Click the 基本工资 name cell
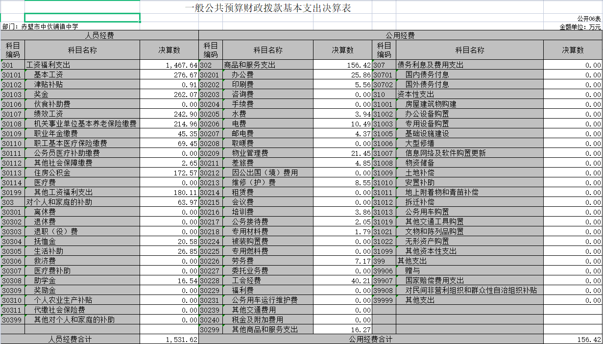Screen dimensions: 603x344 [82, 74]
